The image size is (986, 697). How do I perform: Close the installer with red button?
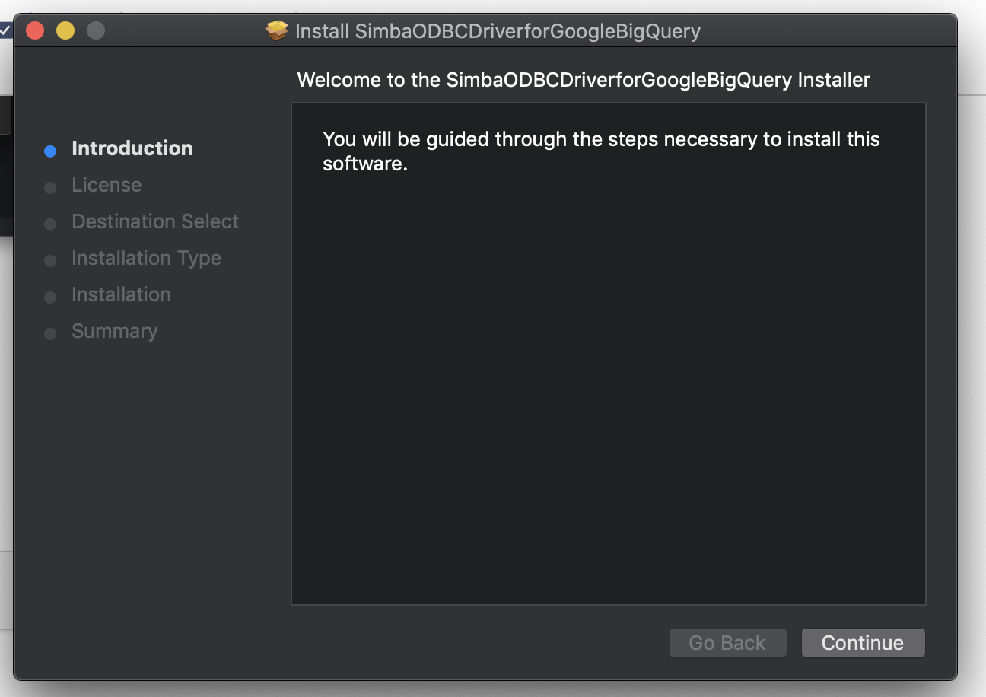[x=35, y=31]
